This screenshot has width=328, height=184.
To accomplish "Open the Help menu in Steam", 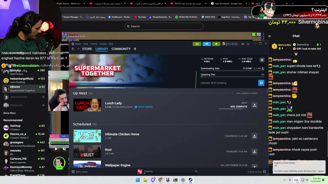I will [x=111, y=44].
